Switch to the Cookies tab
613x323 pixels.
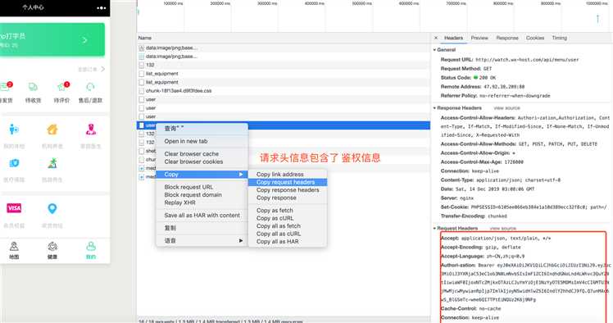[535, 38]
